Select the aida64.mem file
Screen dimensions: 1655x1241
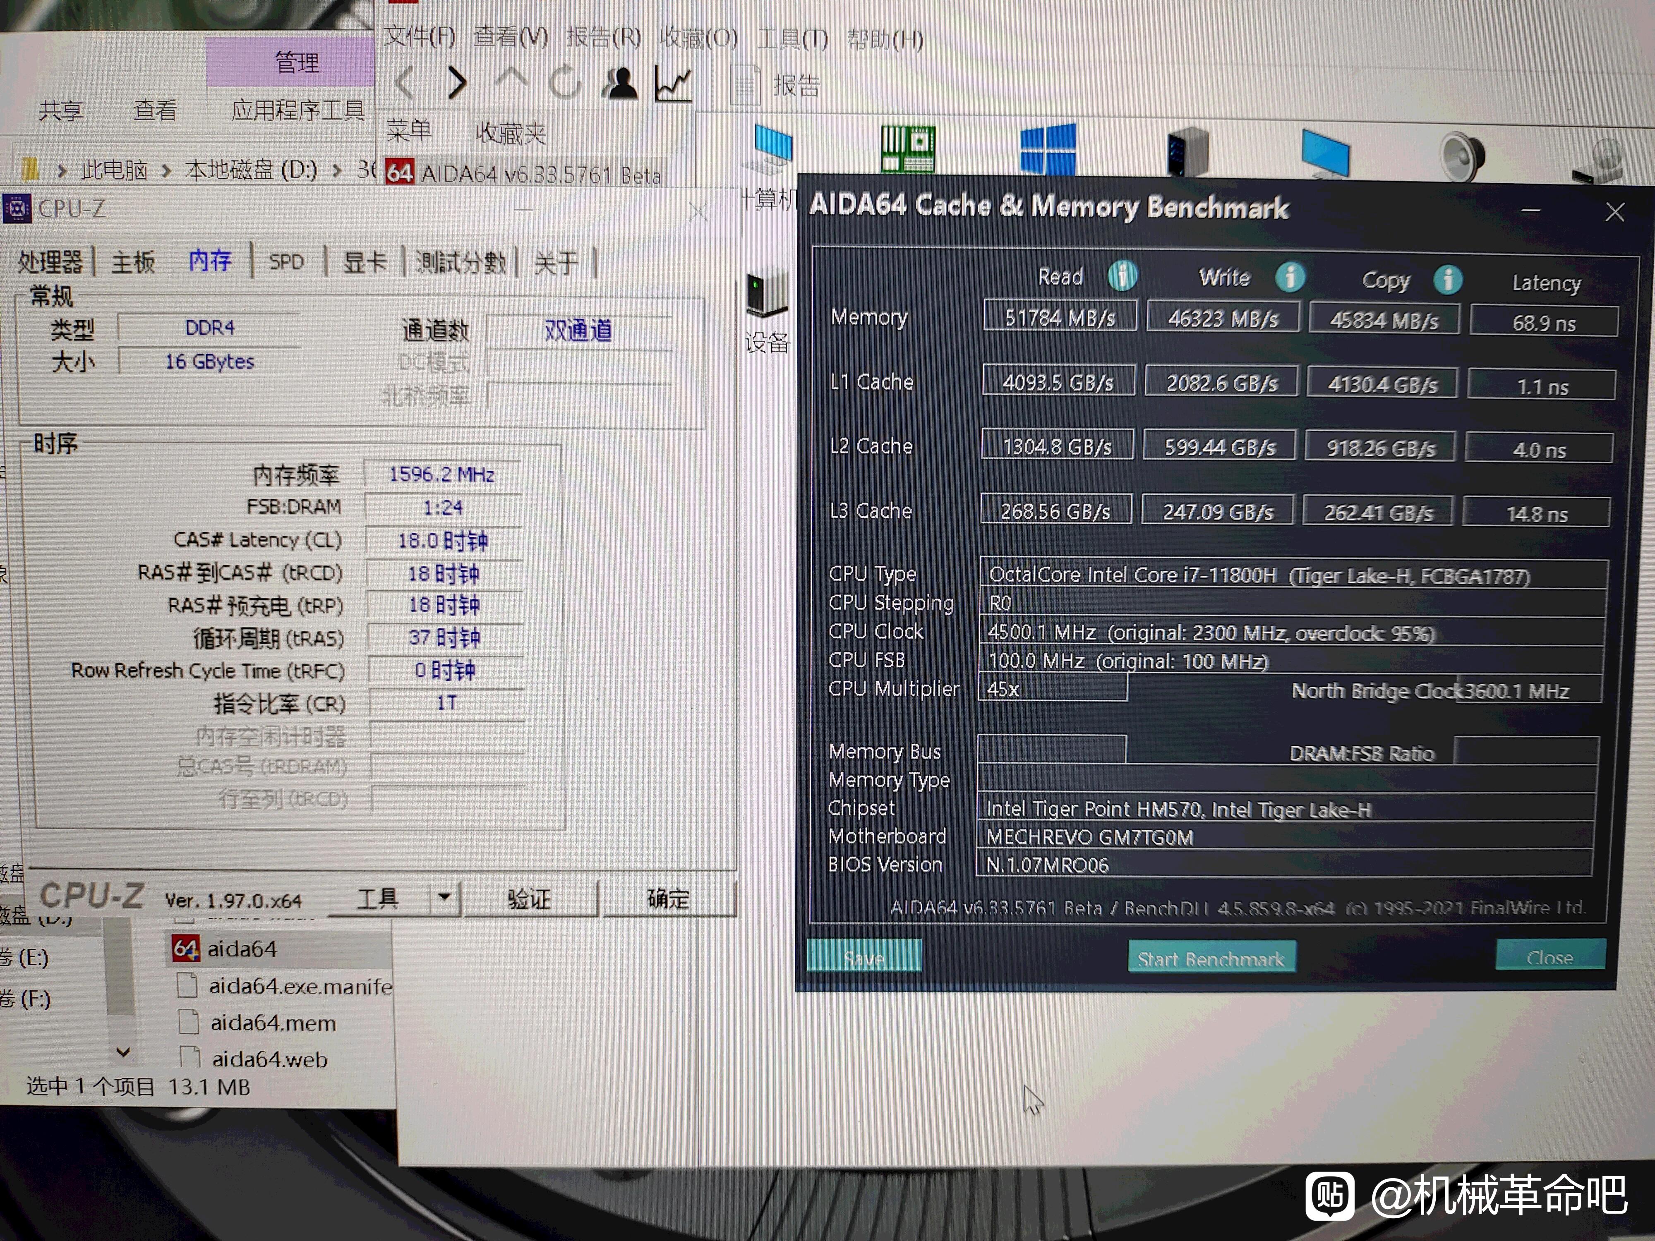257,1023
